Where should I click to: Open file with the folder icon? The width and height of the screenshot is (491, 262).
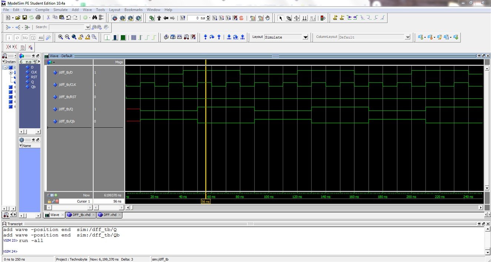click(x=17, y=18)
